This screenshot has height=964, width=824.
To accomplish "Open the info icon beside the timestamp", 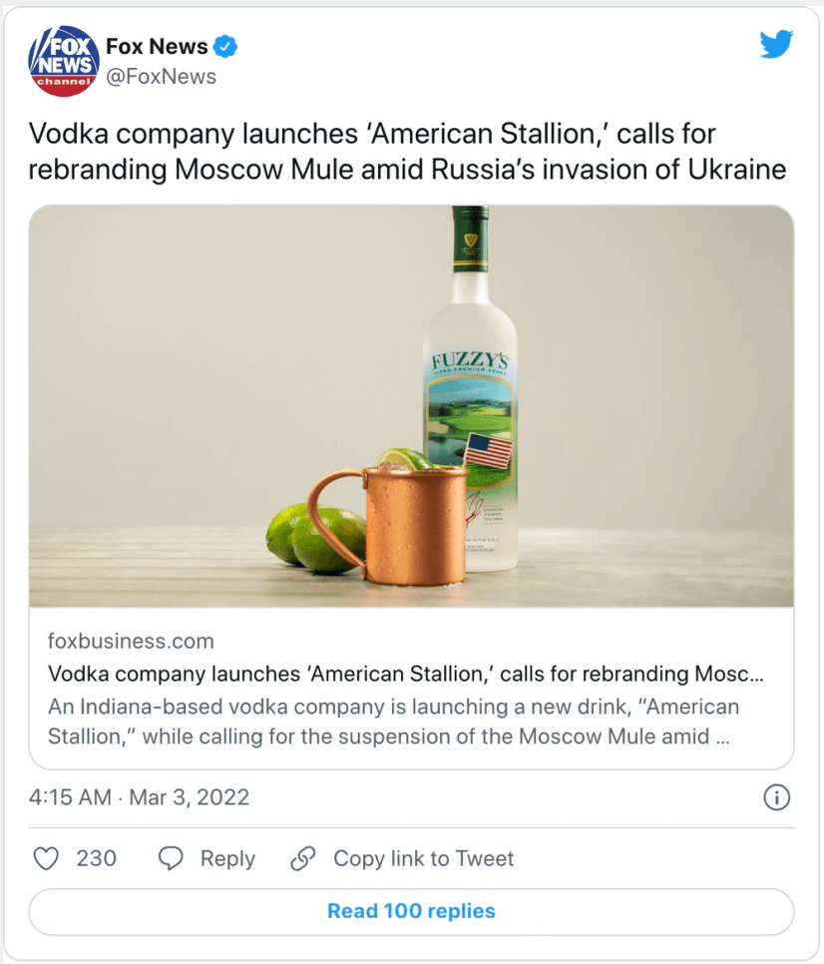I will (776, 798).
